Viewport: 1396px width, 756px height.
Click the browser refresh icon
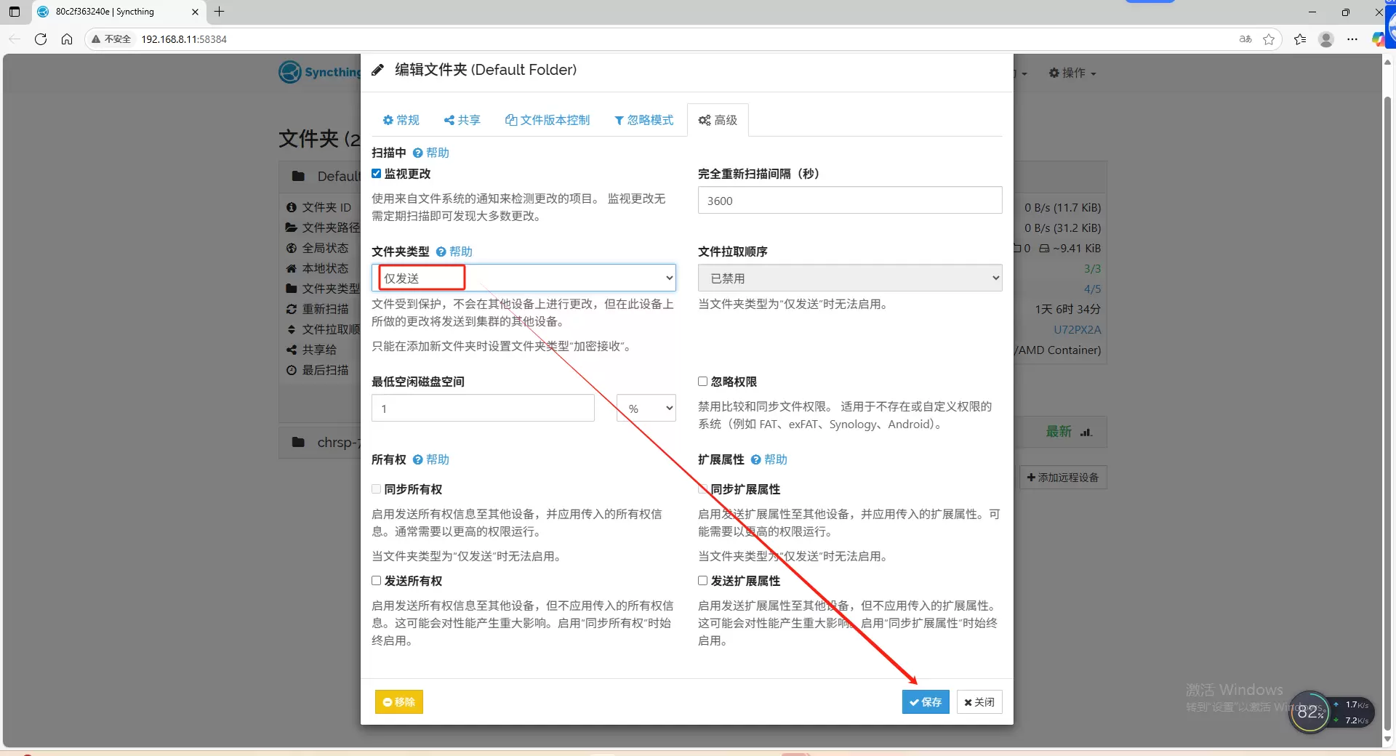pyautogui.click(x=41, y=39)
